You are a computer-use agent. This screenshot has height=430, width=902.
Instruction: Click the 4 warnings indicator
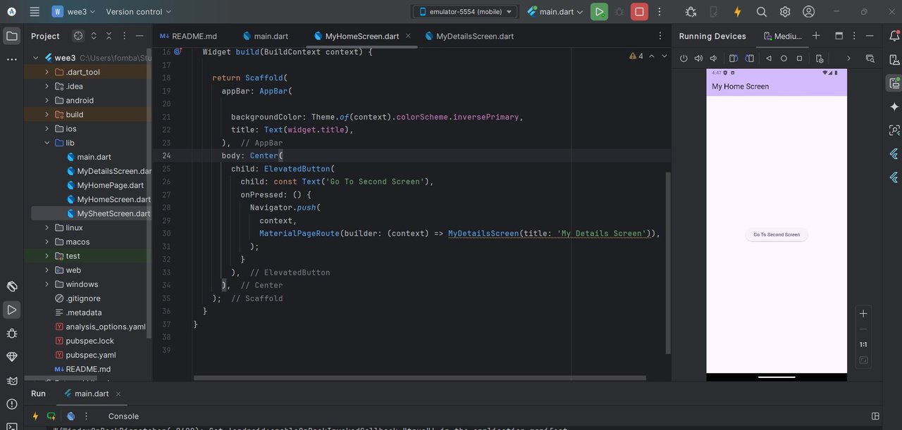click(x=636, y=56)
